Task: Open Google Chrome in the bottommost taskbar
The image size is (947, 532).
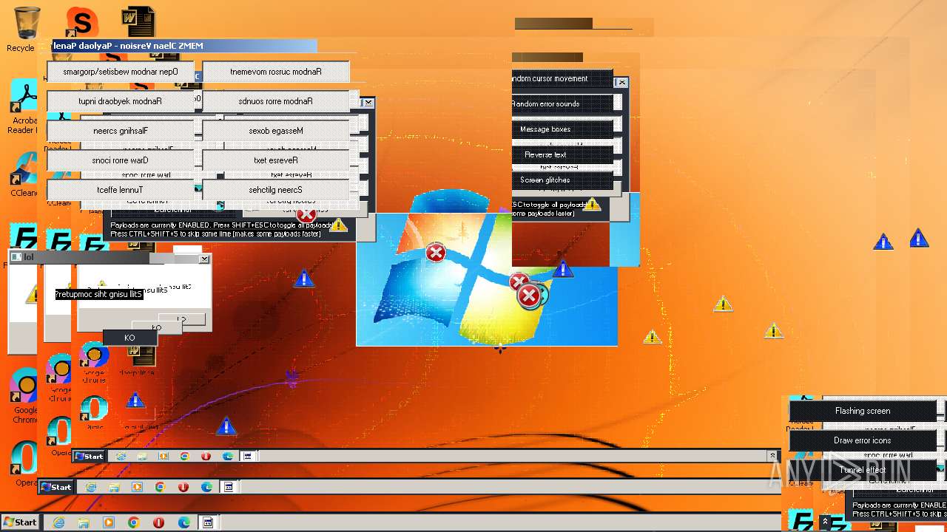Action: click(x=134, y=522)
